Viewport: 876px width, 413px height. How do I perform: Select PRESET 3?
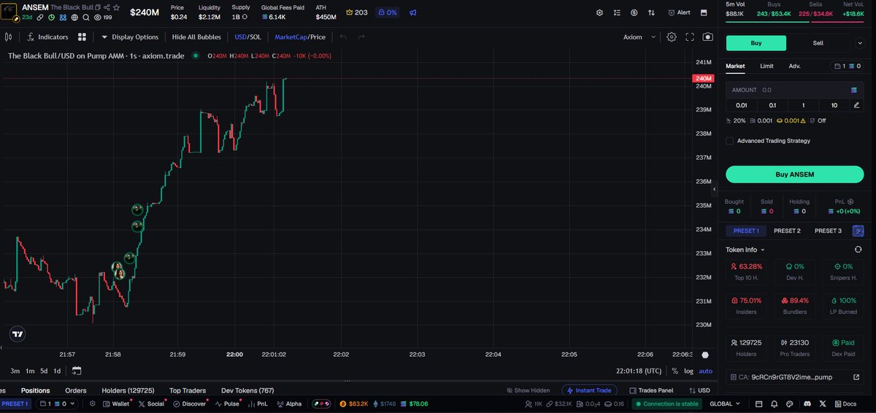(828, 231)
